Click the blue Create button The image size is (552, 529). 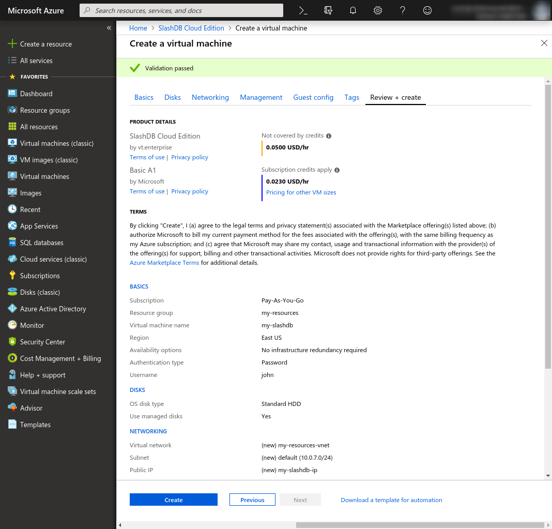173,500
